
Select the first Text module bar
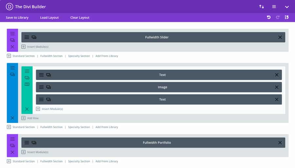(x=159, y=75)
